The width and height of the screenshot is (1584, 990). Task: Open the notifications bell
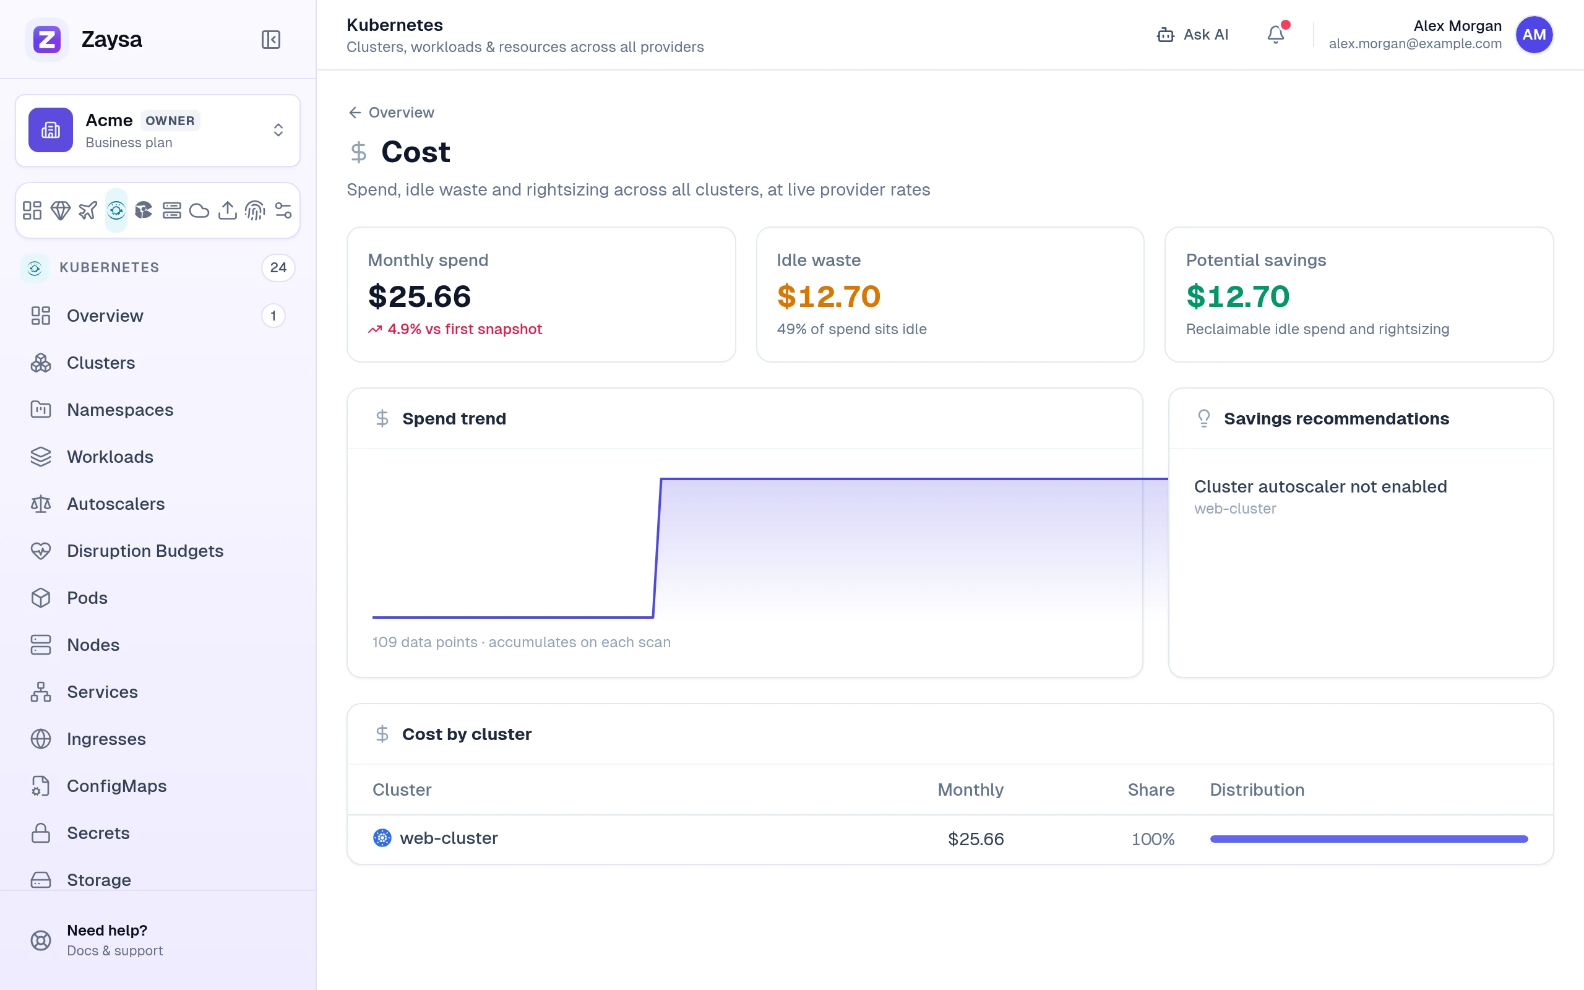coord(1276,34)
